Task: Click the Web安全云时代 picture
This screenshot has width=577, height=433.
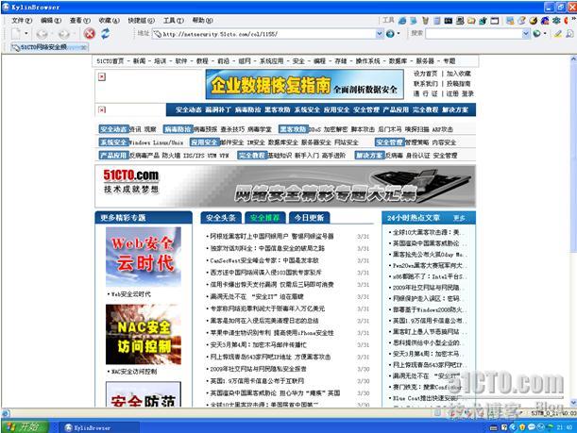Action: tap(144, 257)
